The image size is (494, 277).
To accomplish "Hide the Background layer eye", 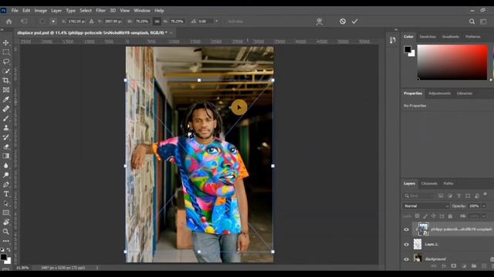I will pos(407,259).
